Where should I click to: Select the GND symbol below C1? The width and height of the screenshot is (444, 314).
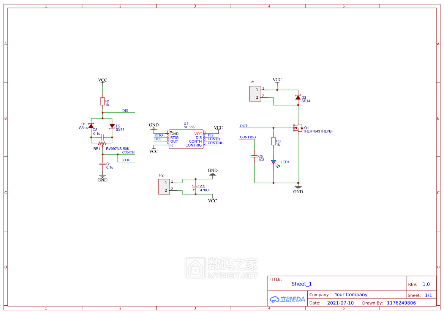(103, 178)
